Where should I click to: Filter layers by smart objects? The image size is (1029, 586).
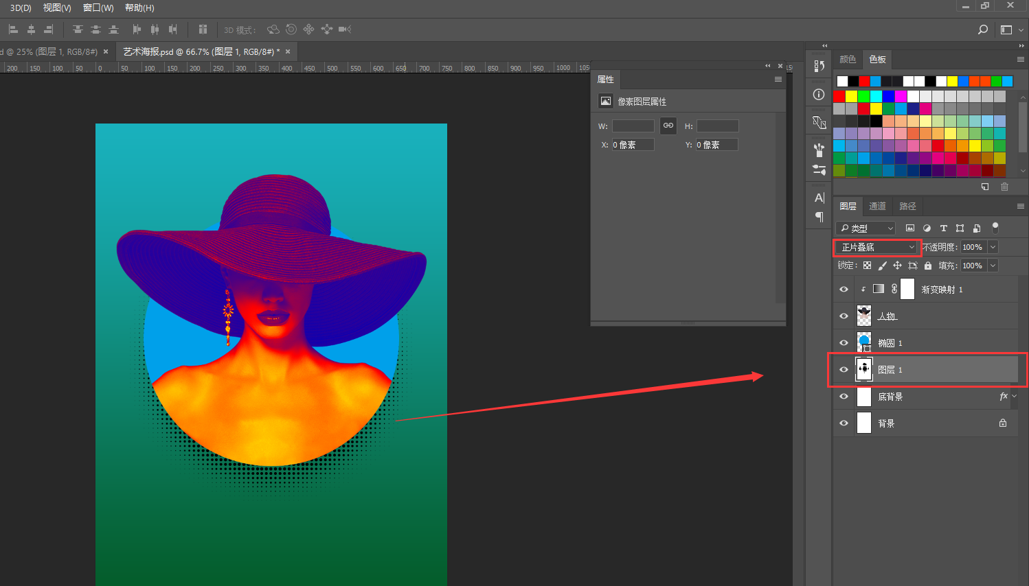coord(976,228)
